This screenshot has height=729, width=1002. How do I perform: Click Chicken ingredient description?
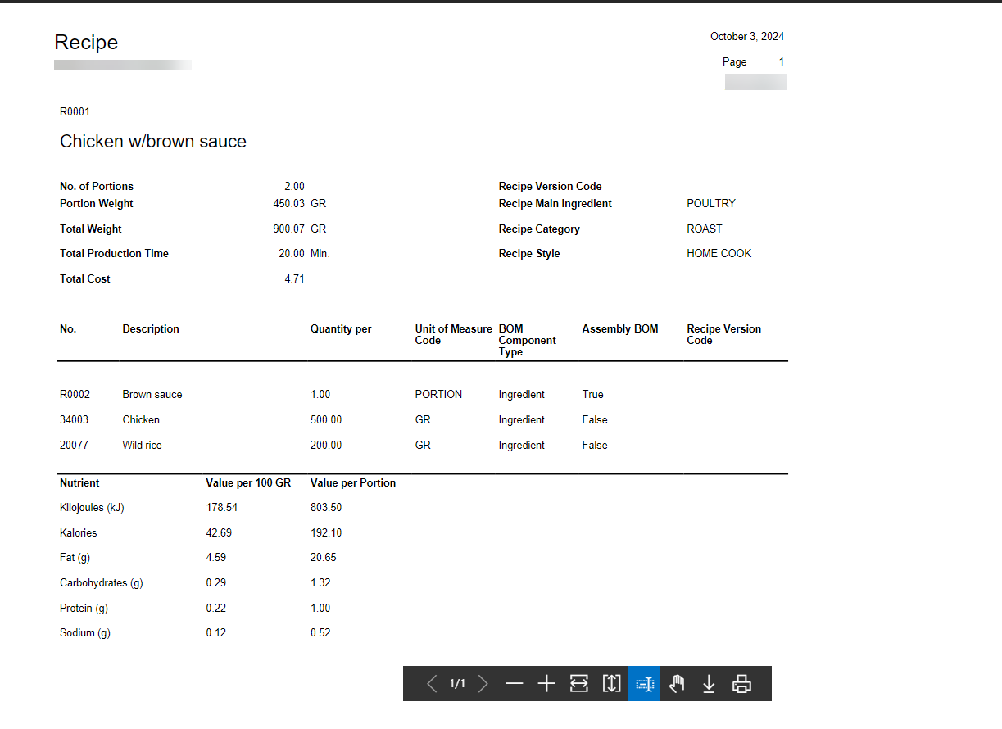(141, 419)
